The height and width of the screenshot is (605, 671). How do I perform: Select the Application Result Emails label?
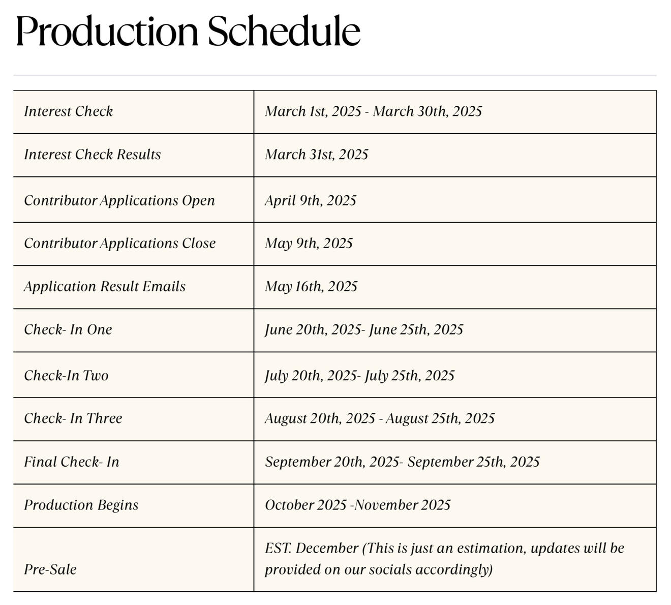pyautogui.click(x=105, y=287)
